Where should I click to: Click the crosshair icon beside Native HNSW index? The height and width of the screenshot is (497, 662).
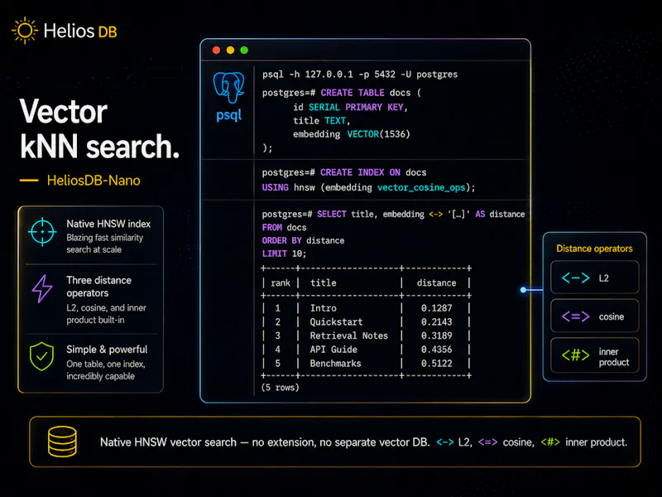[x=42, y=232]
